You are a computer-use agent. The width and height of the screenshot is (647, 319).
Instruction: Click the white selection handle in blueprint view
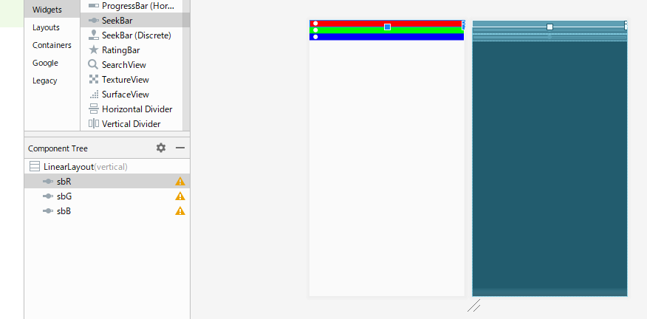coord(550,27)
